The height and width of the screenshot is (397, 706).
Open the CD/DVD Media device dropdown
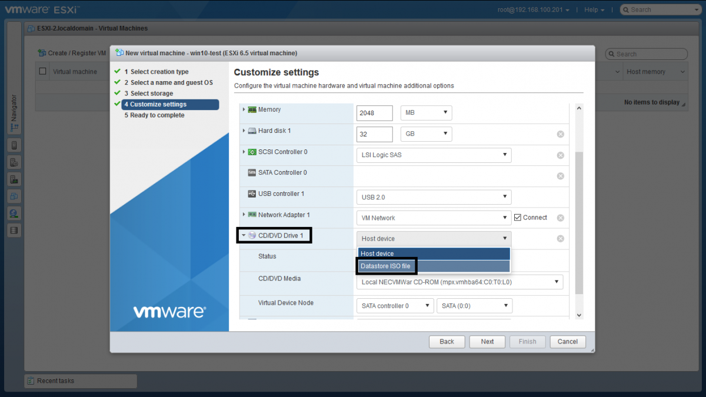[x=460, y=282]
